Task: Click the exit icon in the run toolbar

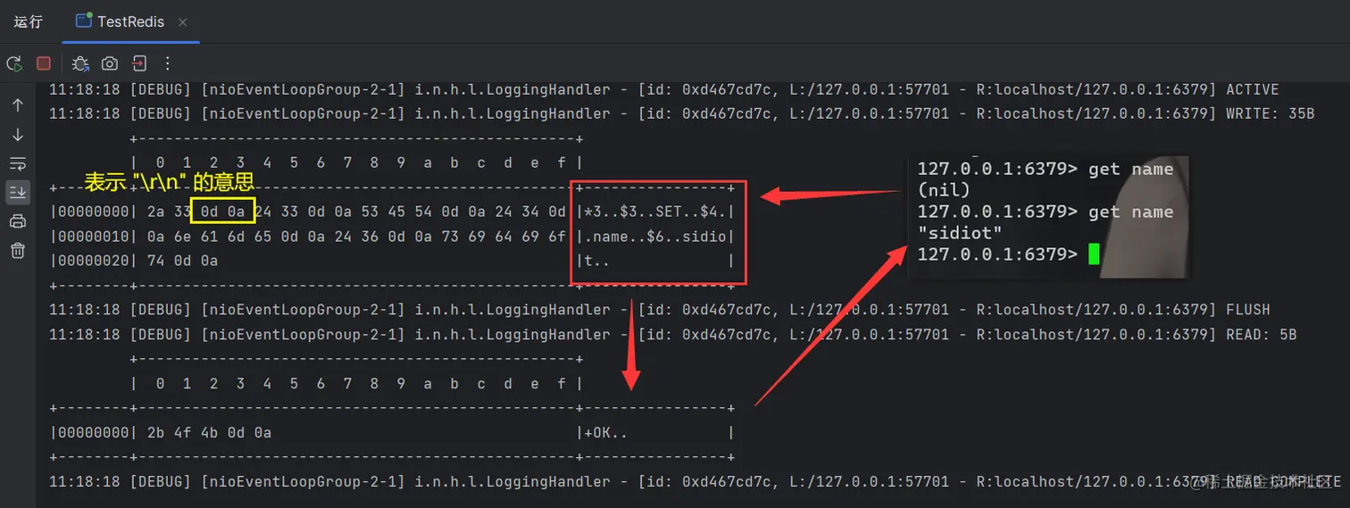Action: point(139,63)
